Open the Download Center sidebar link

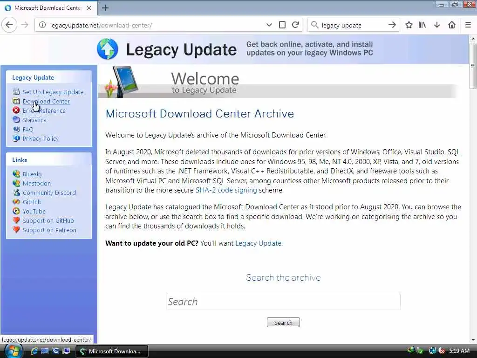tap(46, 101)
